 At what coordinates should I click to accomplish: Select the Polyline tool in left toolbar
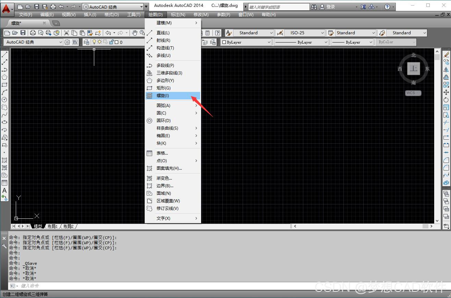pyautogui.click(x=4, y=70)
